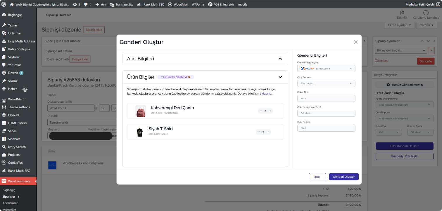Open WPForms in the admin bar
The height and width of the screenshot is (211, 442).
pyautogui.click(x=198, y=4)
